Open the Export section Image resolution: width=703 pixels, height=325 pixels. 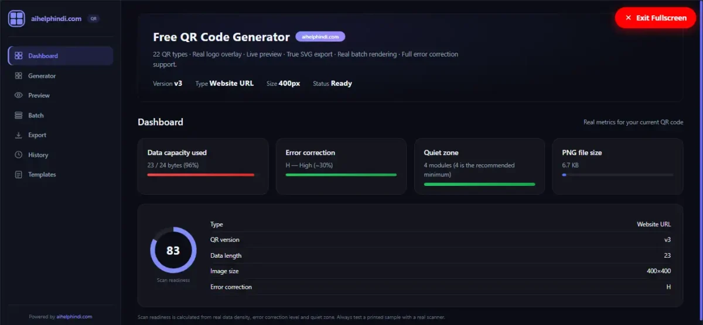click(x=60, y=135)
